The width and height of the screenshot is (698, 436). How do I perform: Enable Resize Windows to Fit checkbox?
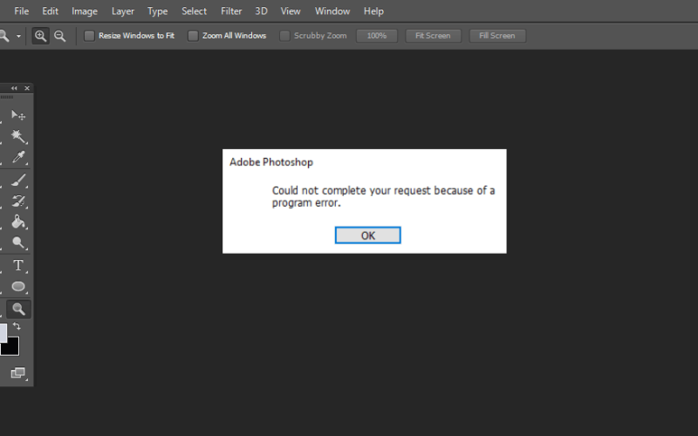coord(90,36)
